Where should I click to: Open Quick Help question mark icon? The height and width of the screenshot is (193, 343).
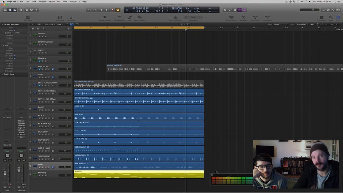[21, 10]
